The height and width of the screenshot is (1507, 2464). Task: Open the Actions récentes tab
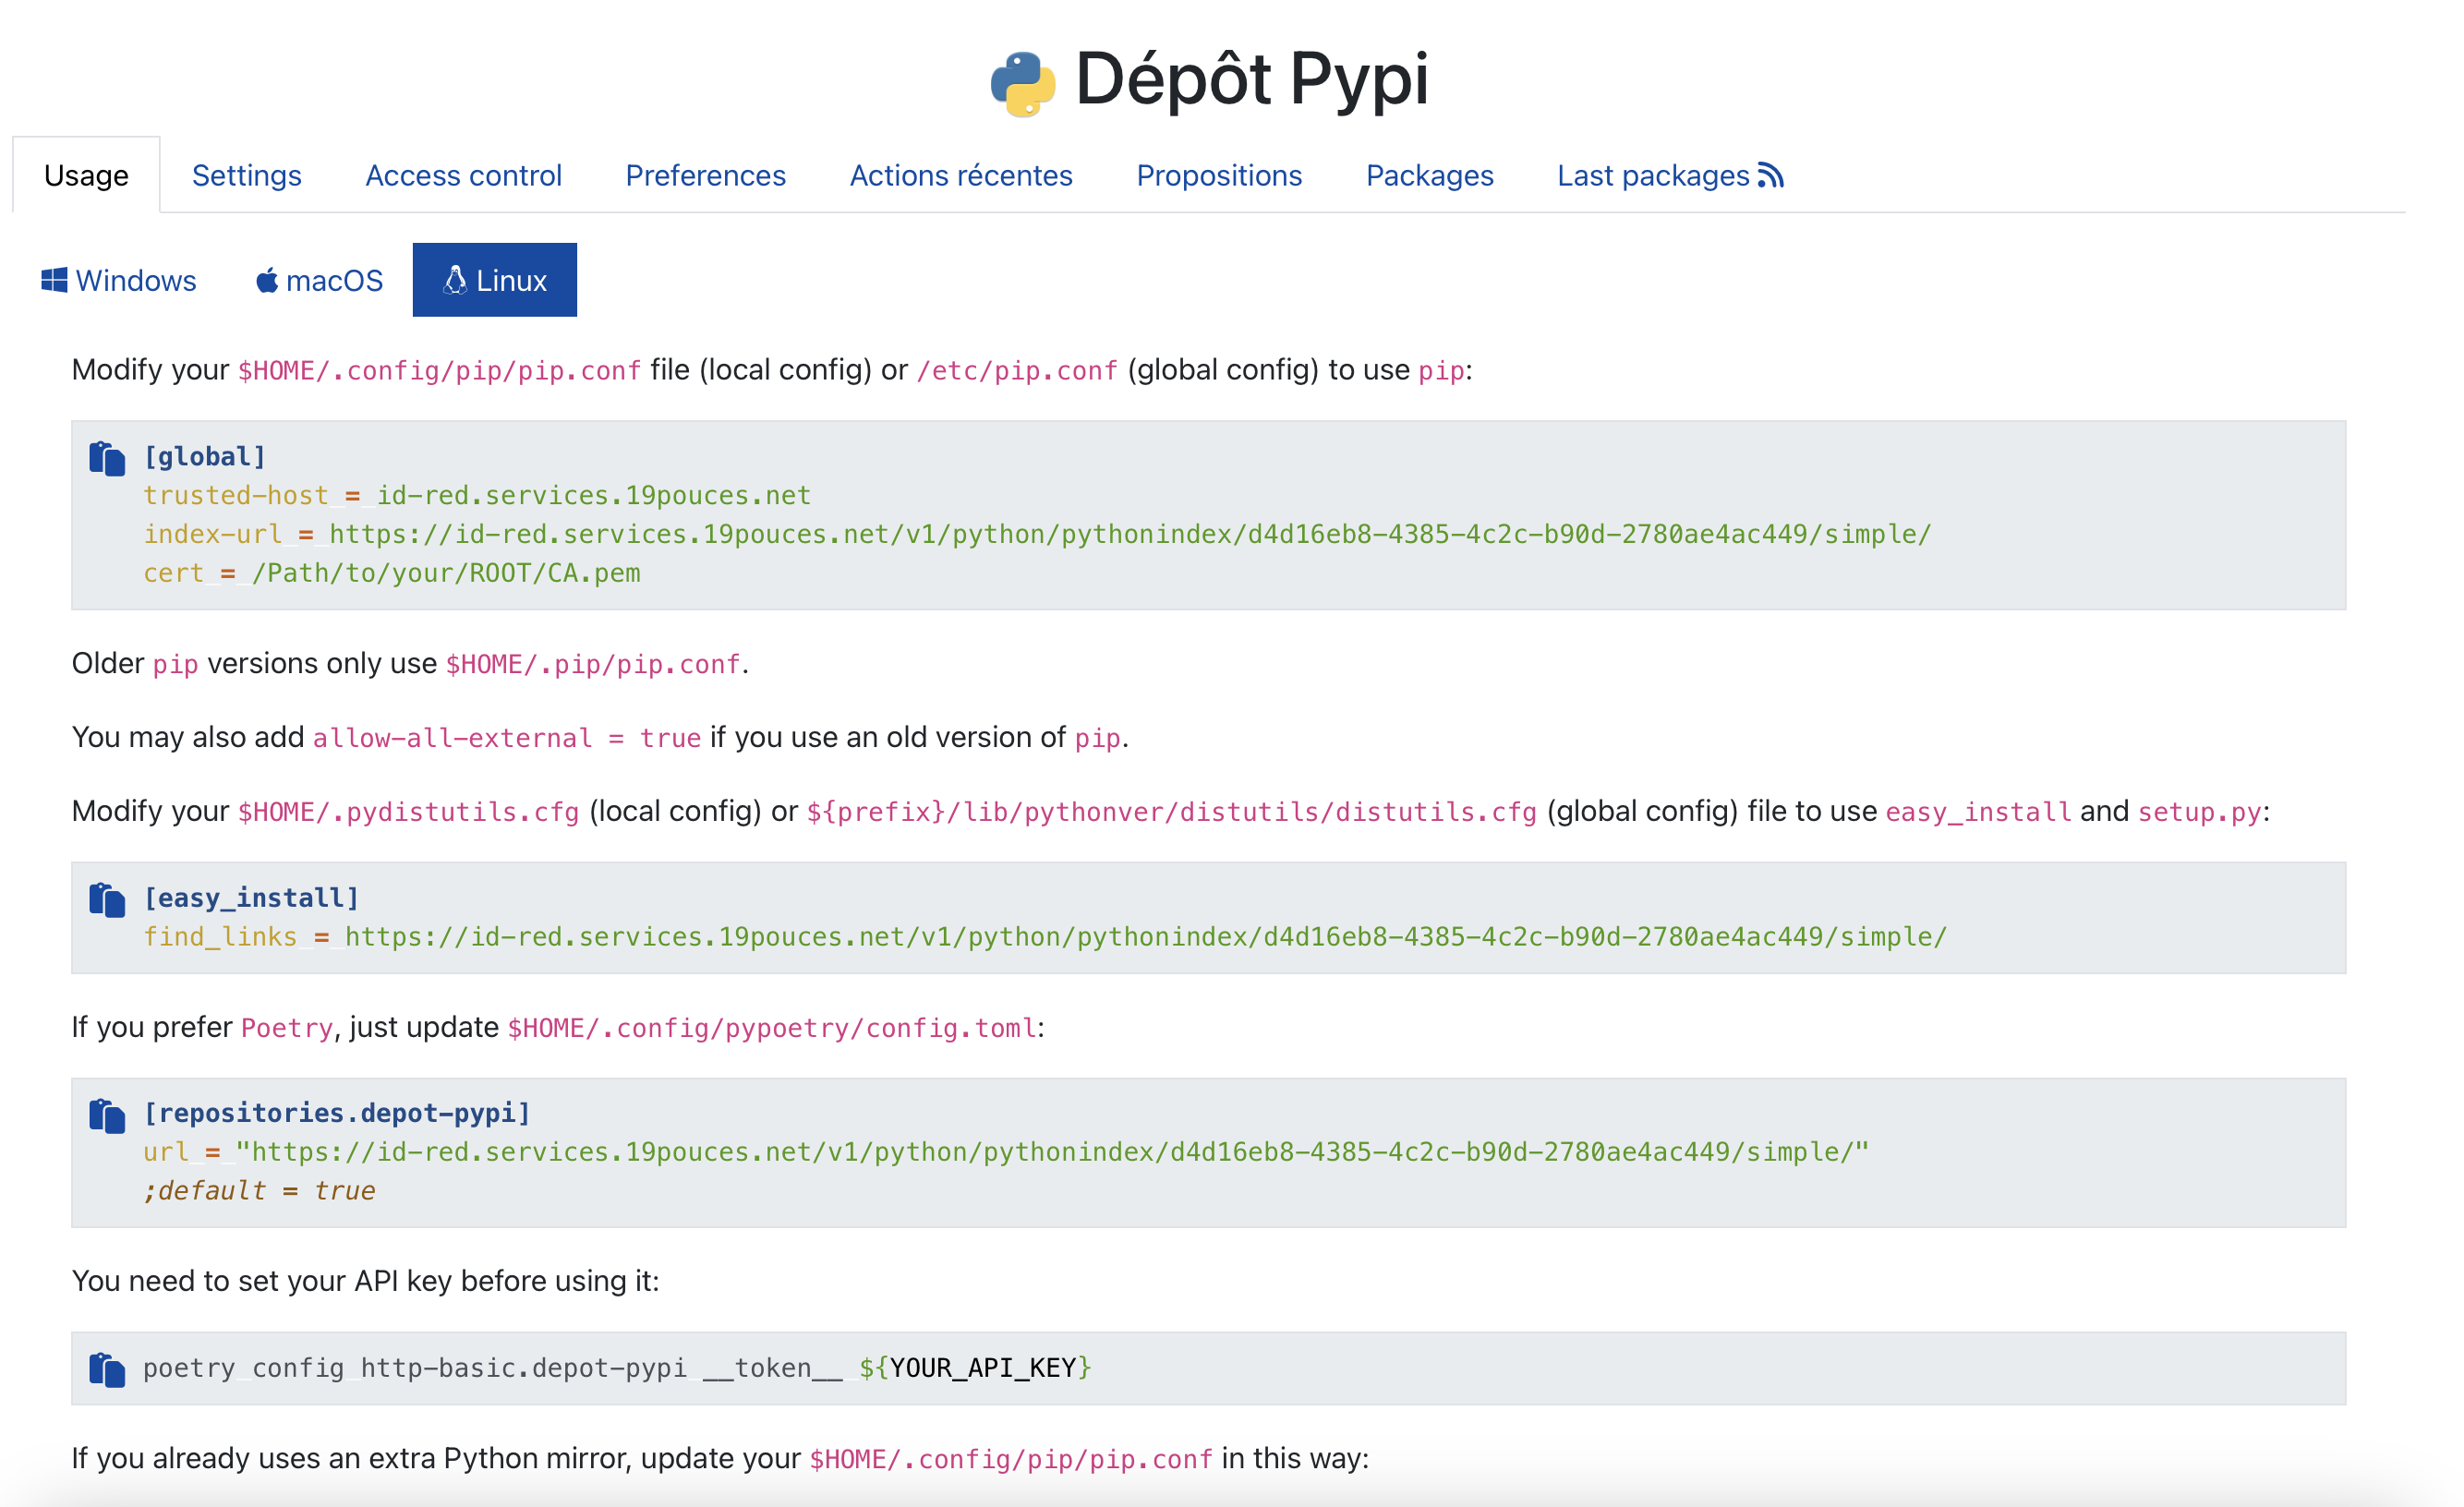[961, 175]
